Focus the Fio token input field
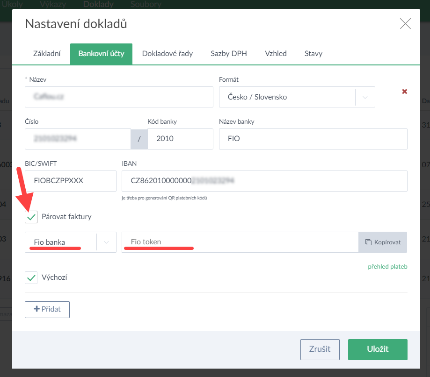The image size is (430, 377). pos(240,242)
